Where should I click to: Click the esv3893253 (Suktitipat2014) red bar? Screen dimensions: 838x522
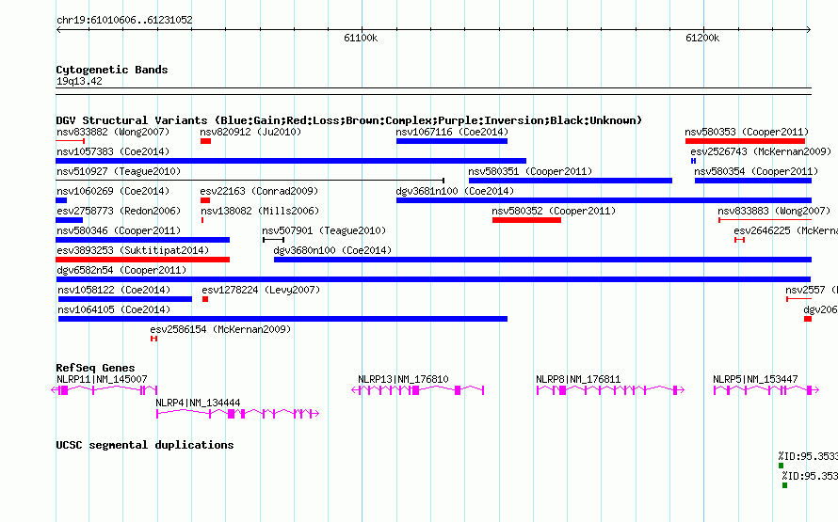coord(143,260)
